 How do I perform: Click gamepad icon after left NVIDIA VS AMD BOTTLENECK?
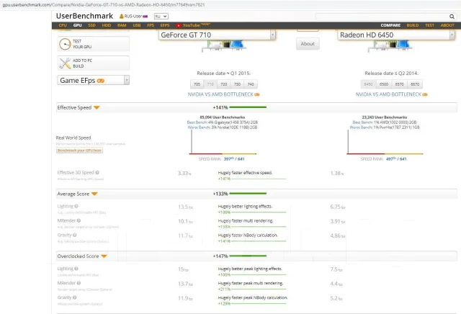coord(257,94)
